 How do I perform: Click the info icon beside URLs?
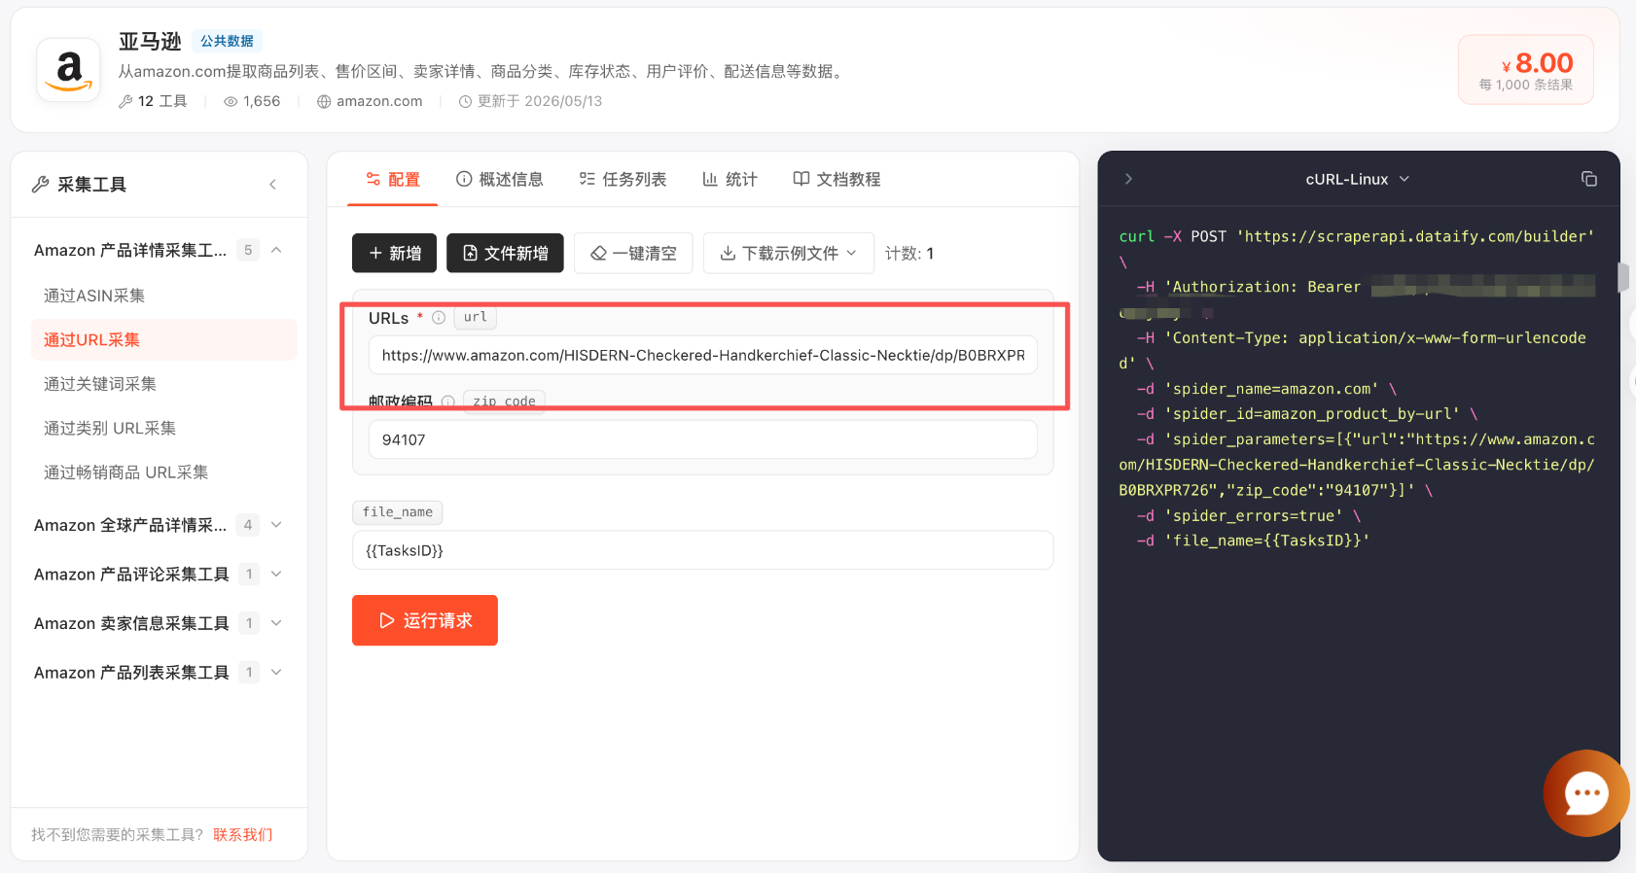tap(439, 318)
